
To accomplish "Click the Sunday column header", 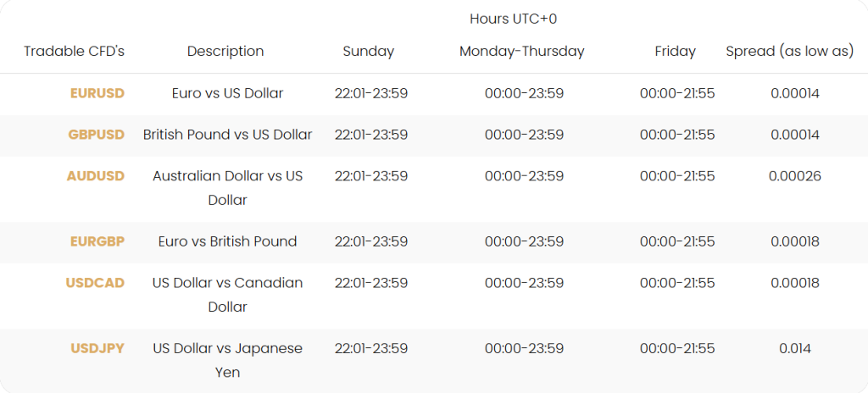I will coord(368,51).
